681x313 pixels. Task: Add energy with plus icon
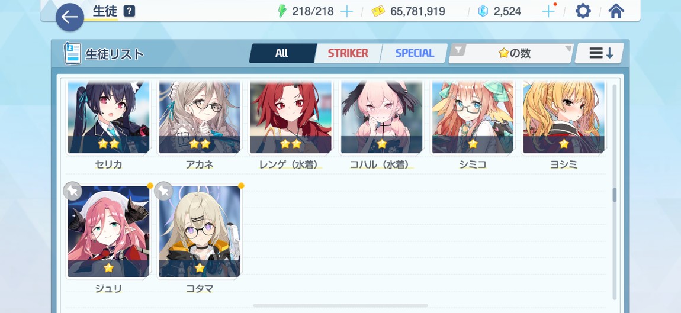click(x=346, y=11)
